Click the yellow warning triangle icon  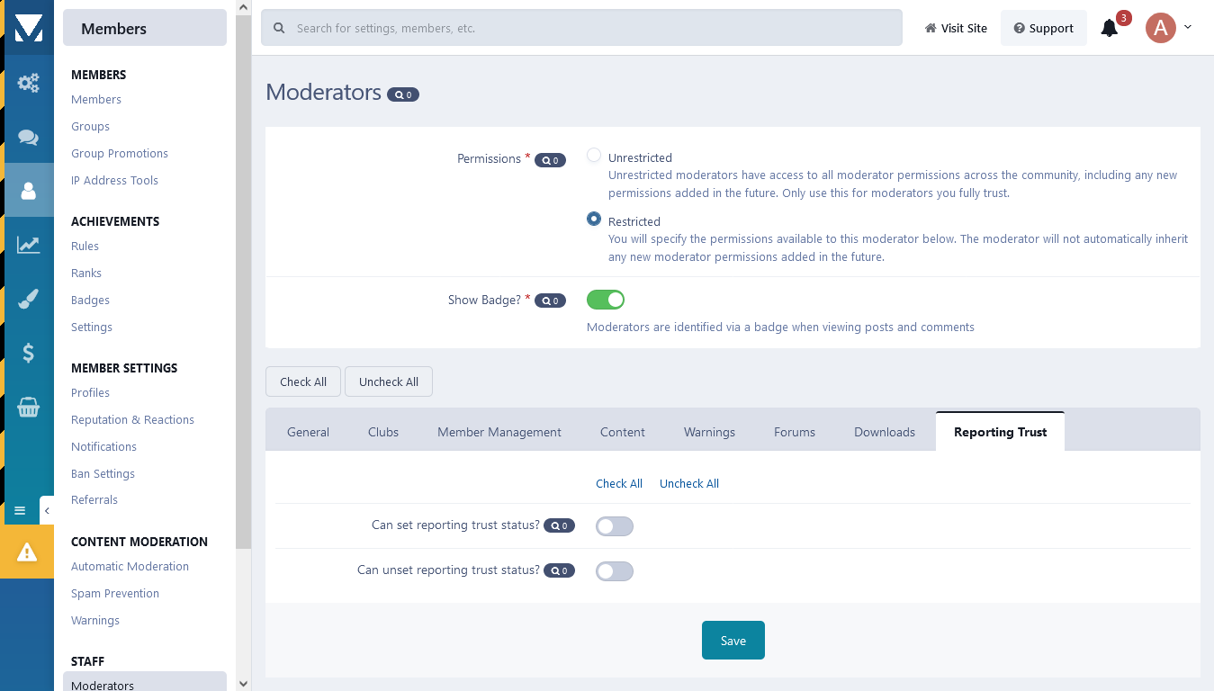[x=27, y=552]
